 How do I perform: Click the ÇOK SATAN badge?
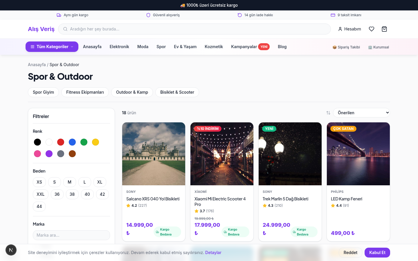click(343, 129)
